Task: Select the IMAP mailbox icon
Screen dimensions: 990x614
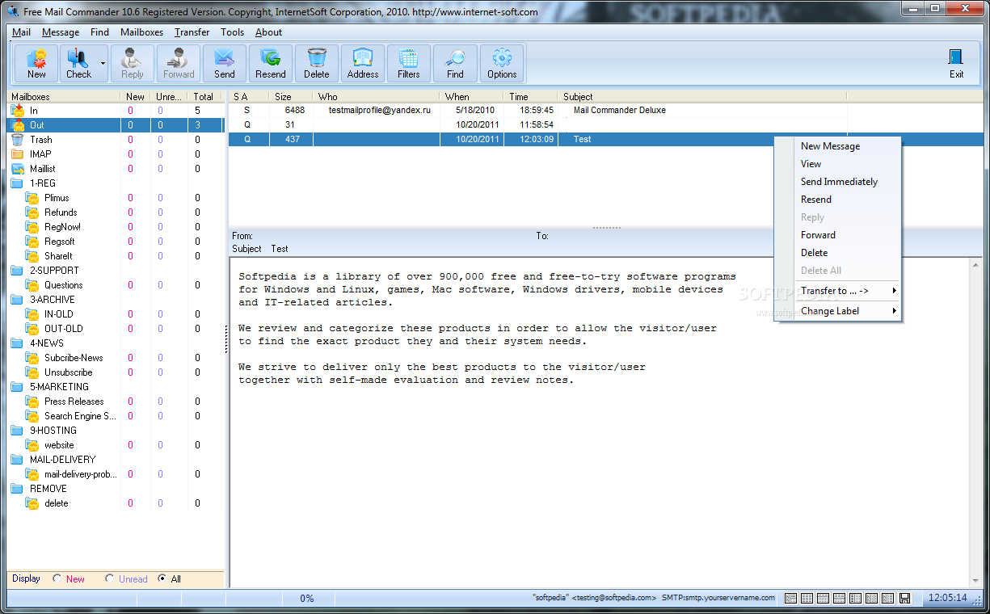Action: point(18,154)
